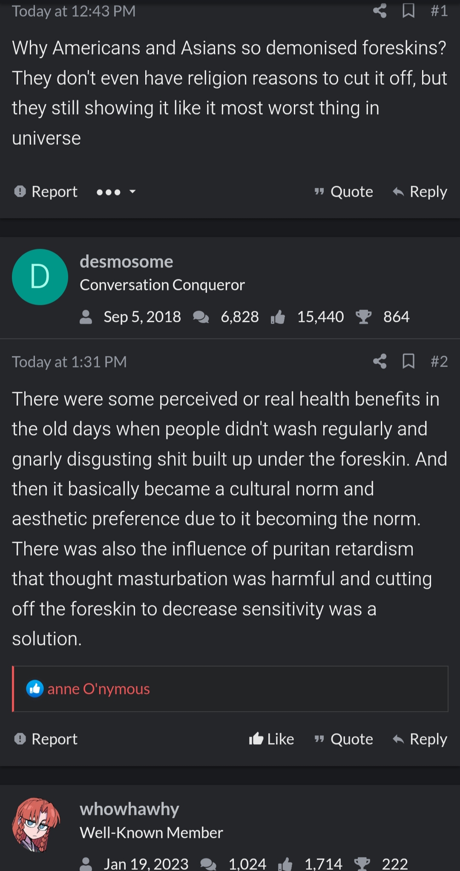Expand the three-dots more options dropdown
This screenshot has height=871, width=460.
pos(116,192)
